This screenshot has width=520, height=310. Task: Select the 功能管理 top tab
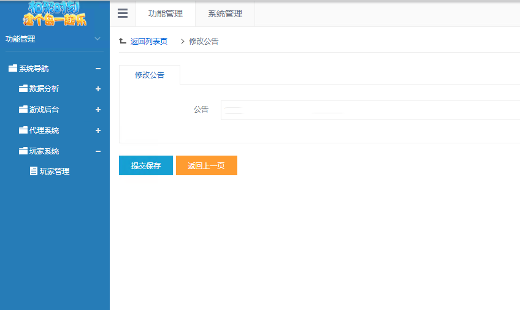pos(166,13)
